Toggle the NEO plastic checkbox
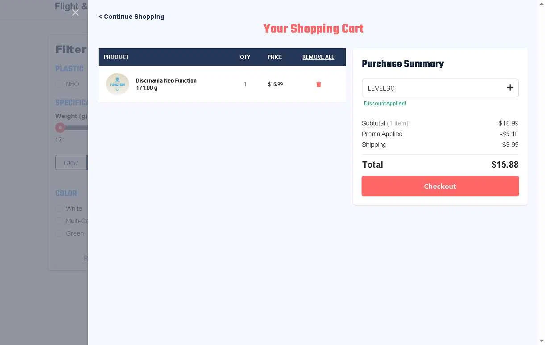 pos(59,84)
